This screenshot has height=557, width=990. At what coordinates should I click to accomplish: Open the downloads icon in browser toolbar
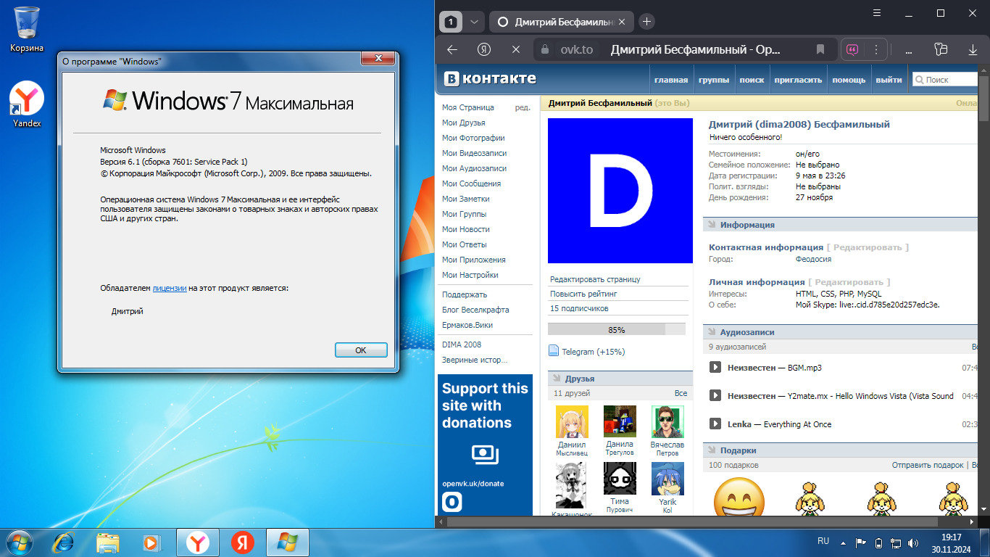coord(973,49)
